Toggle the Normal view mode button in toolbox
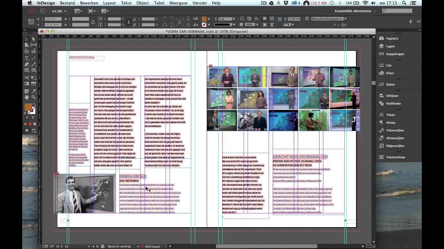Screen dimensions: 444x249 pyautogui.click(x=27, y=131)
